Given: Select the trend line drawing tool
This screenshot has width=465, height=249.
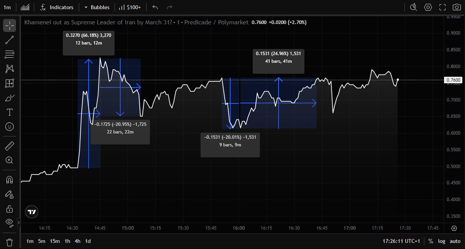Looking at the screenshot, I should (x=10, y=39).
